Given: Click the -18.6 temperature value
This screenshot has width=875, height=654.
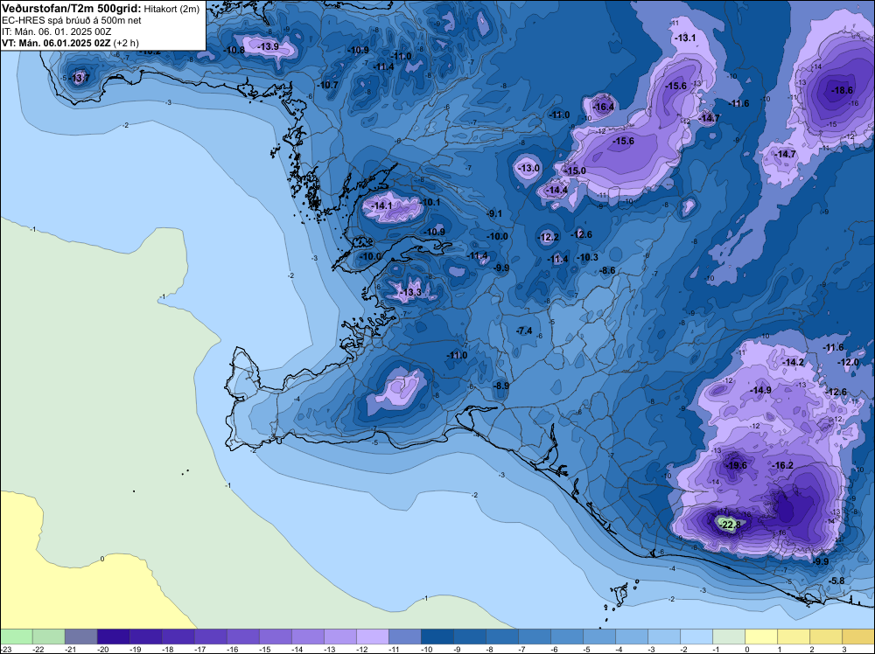Looking at the screenshot, I should click(843, 90).
